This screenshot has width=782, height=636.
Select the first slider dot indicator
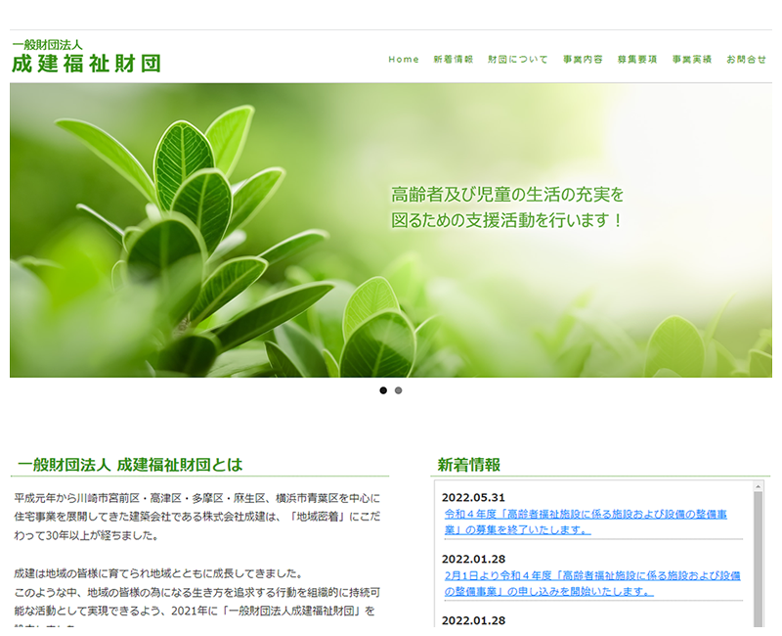coord(383,390)
